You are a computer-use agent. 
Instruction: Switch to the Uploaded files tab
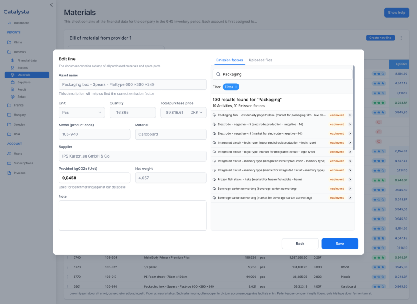pos(260,60)
